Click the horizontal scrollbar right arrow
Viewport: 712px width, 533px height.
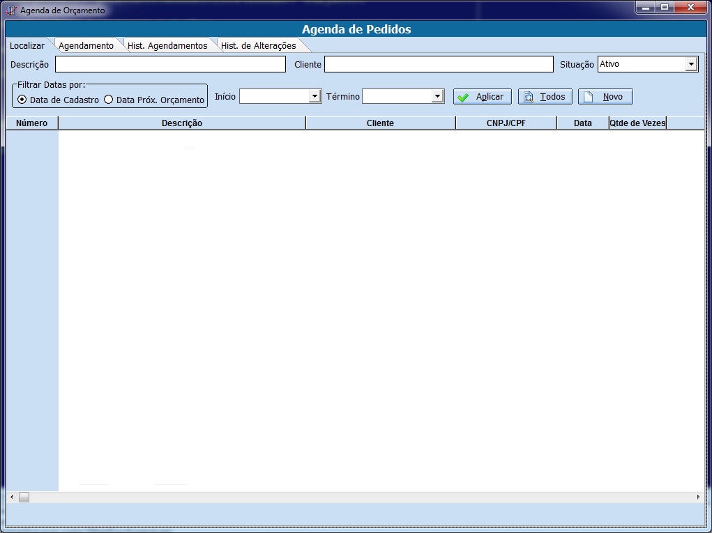[x=698, y=497]
